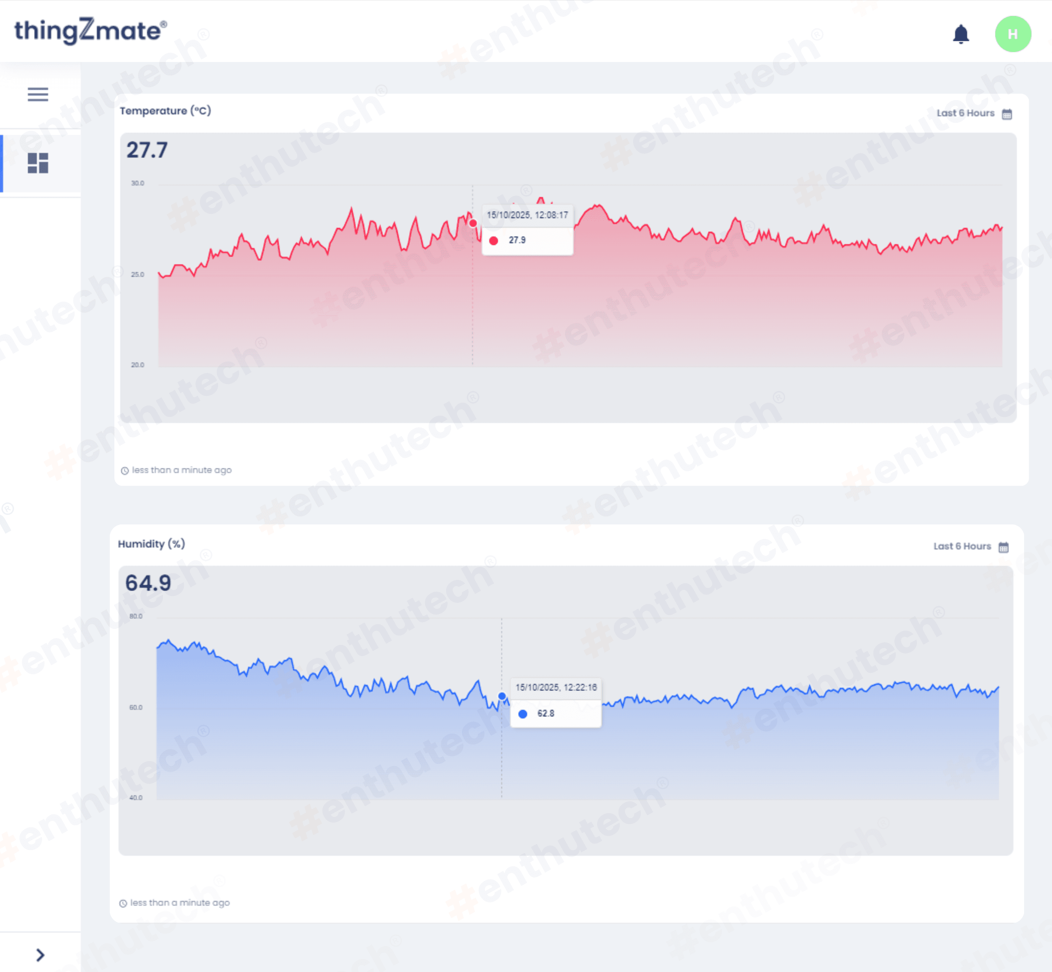This screenshot has height=972, width=1052.
Task: Expand the sidebar with bottom chevron
Action: click(40, 955)
